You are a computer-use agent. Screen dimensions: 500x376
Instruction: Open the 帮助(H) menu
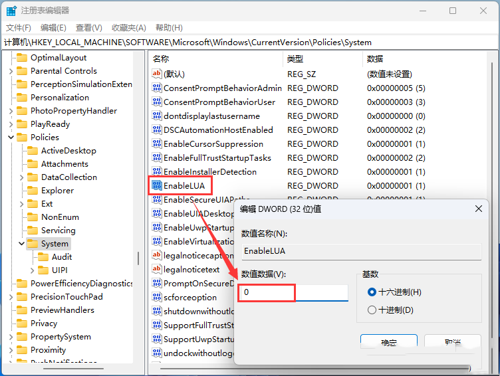[169, 28]
